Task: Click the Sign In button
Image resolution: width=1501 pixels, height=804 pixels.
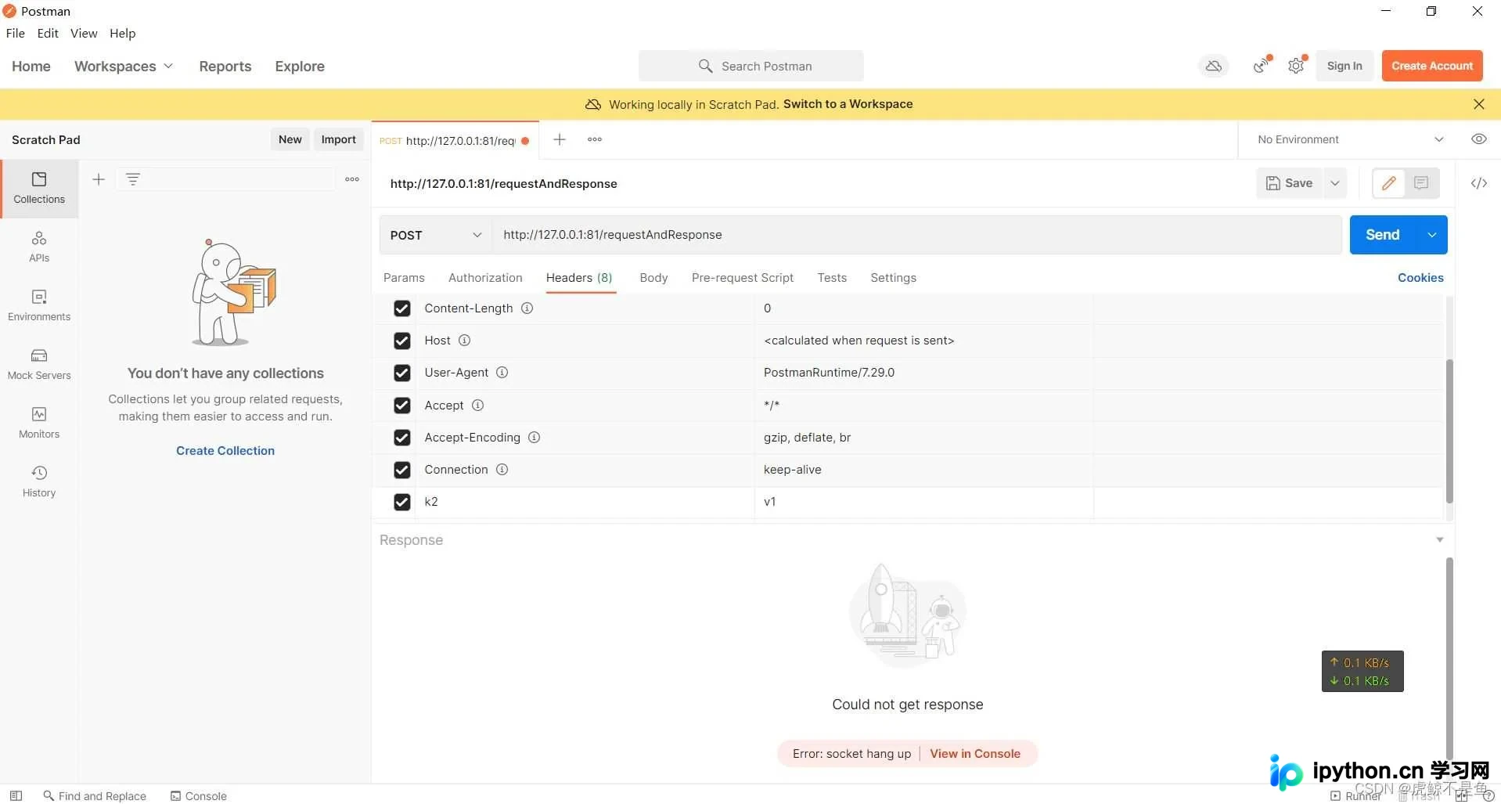Action: point(1344,66)
